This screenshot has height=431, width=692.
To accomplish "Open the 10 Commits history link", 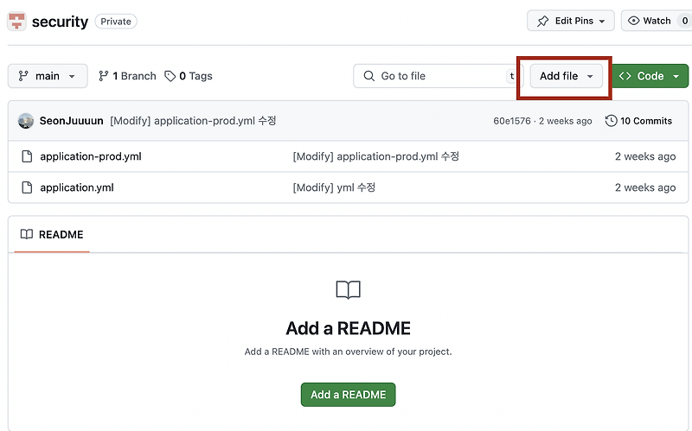I will click(x=638, y=121).
